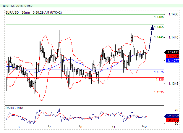Click the 1.1375 blue pivot level label

coord(159,72)
